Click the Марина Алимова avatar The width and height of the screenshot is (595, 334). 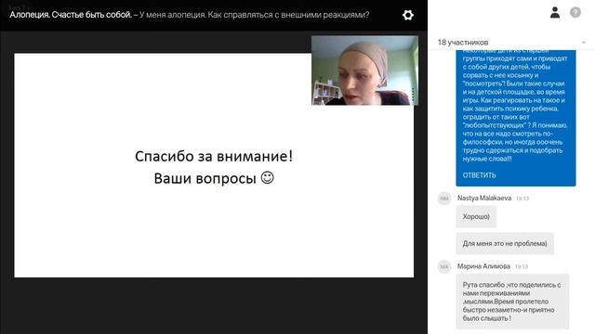tap(444, 266)
